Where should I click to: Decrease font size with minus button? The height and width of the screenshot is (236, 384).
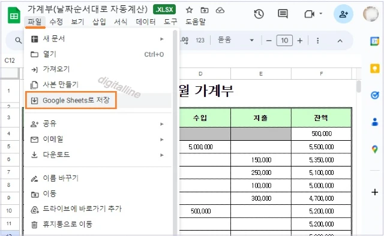269,41
